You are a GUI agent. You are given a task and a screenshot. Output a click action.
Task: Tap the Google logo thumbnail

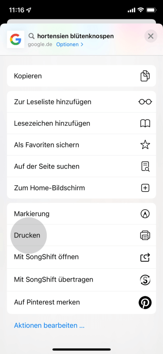pos(16,39)
